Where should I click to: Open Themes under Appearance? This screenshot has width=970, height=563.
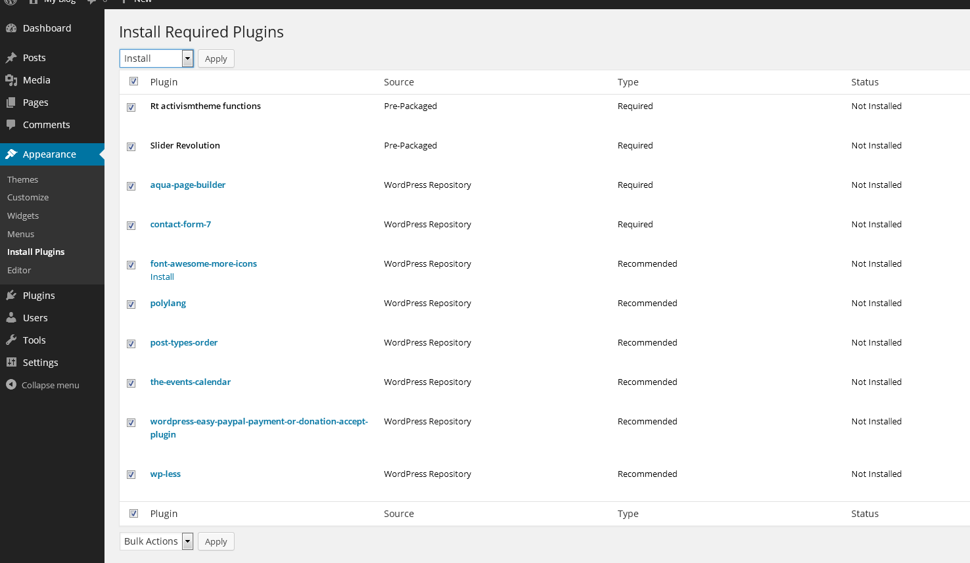coord(23,179)
